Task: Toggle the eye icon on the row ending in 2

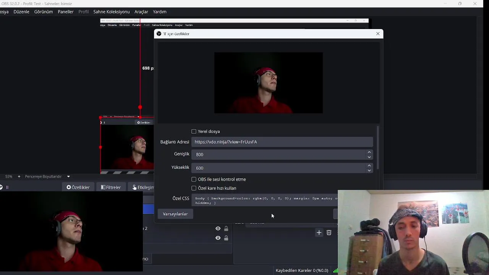Action: point(218,228)
